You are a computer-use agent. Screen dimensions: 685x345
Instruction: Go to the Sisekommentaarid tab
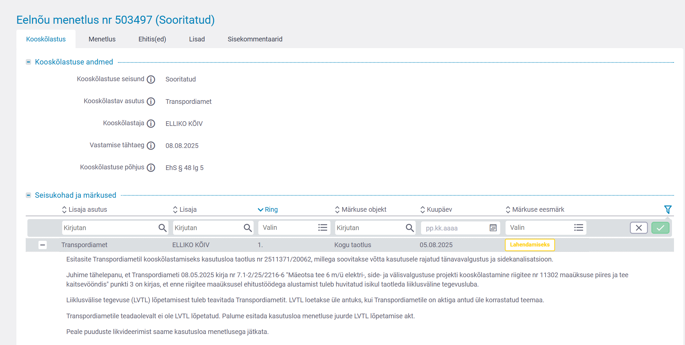coord(255,39)
